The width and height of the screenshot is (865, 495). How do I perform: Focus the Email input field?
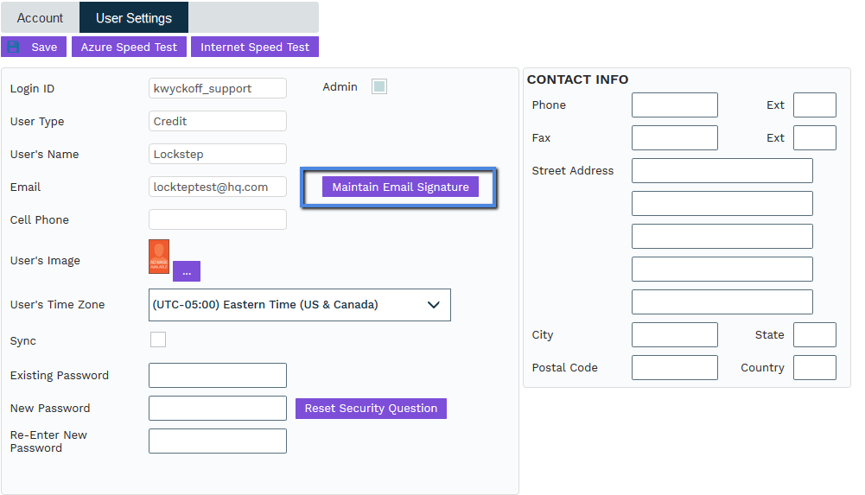218,187
